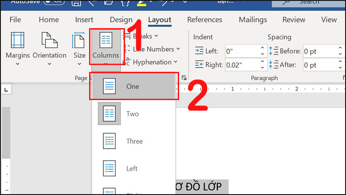
Task: Open the Mailings tab
Action: click(253, 19)
